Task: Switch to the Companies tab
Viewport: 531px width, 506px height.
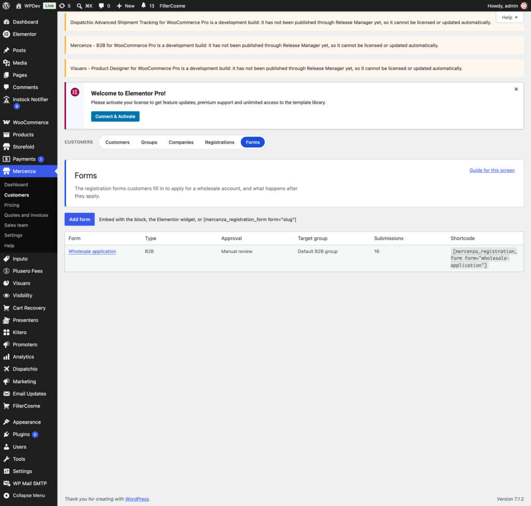Action: tap(181, 142)
